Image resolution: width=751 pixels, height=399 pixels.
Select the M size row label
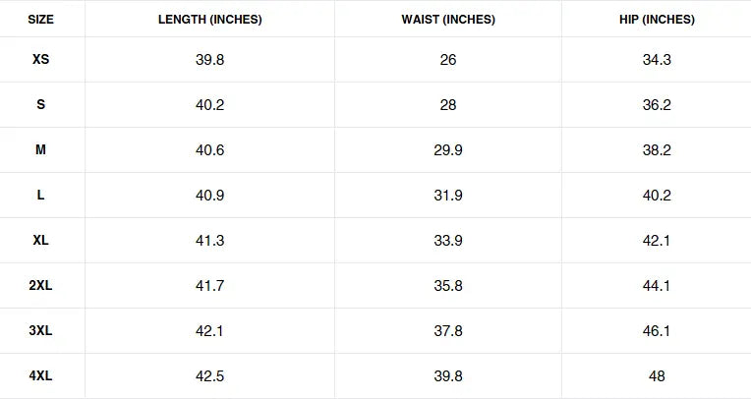click(x=40, y=150)
